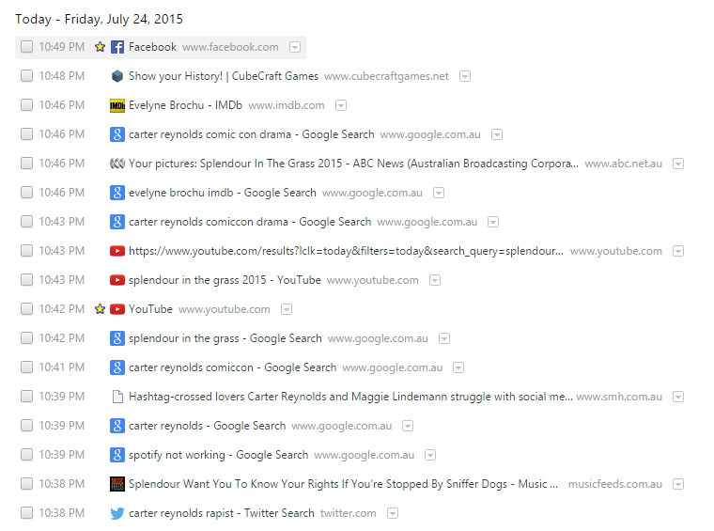Screen dimensions: 714x531
Task: Open the carter reynolds comic con drama search link
Action: coord(252,134)
